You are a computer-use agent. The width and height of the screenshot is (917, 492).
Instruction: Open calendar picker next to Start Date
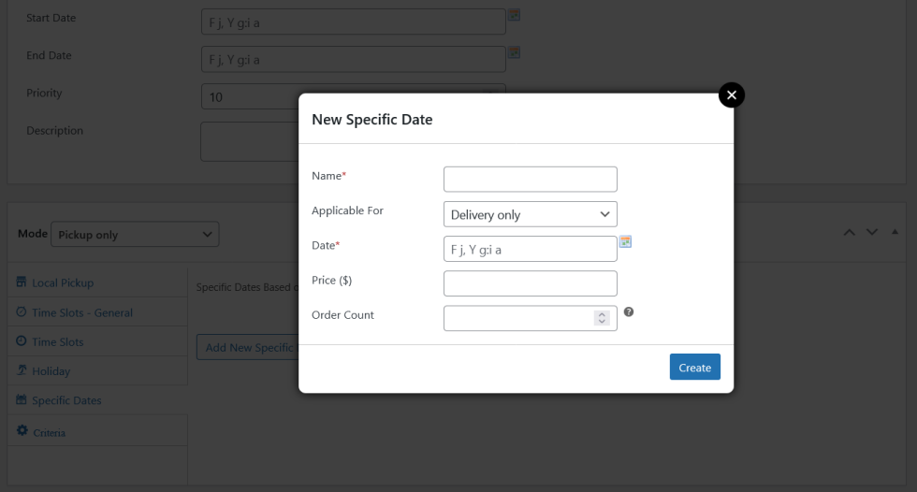click(x=514, y=15)
